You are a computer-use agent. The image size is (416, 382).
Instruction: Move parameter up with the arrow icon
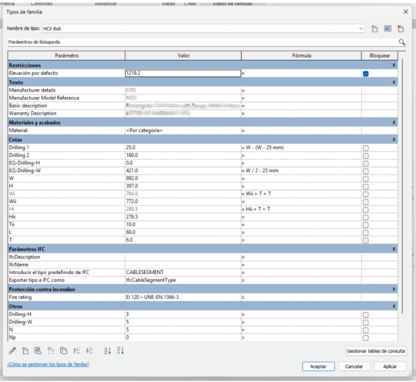point(76,351)
